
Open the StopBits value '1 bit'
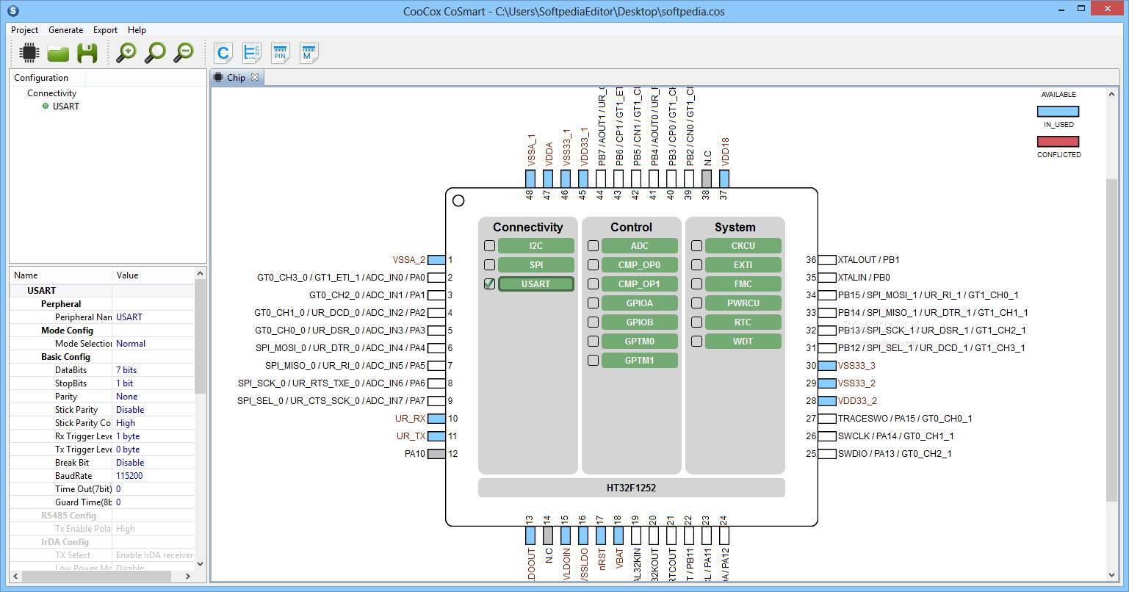[x=154, y=383]
